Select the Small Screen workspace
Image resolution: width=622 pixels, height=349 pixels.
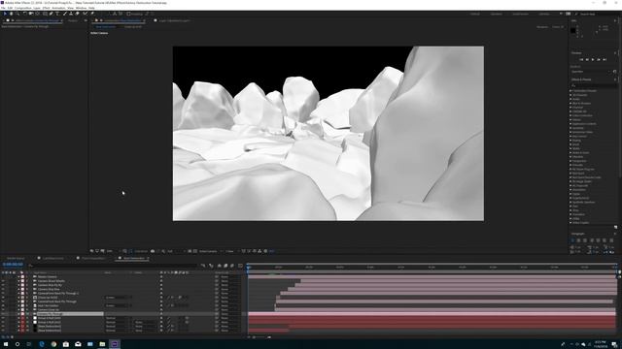click(520, 14)
